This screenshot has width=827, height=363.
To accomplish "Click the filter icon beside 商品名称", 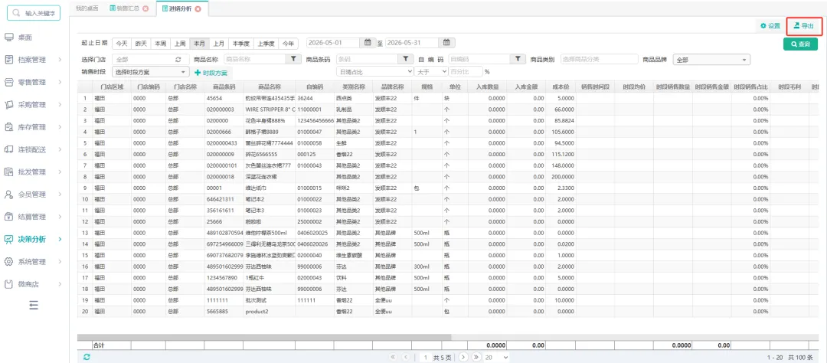I will (293, 59).
